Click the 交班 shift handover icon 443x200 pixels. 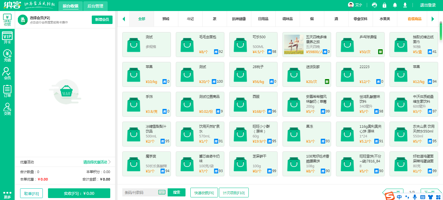(x=7, y=109)
